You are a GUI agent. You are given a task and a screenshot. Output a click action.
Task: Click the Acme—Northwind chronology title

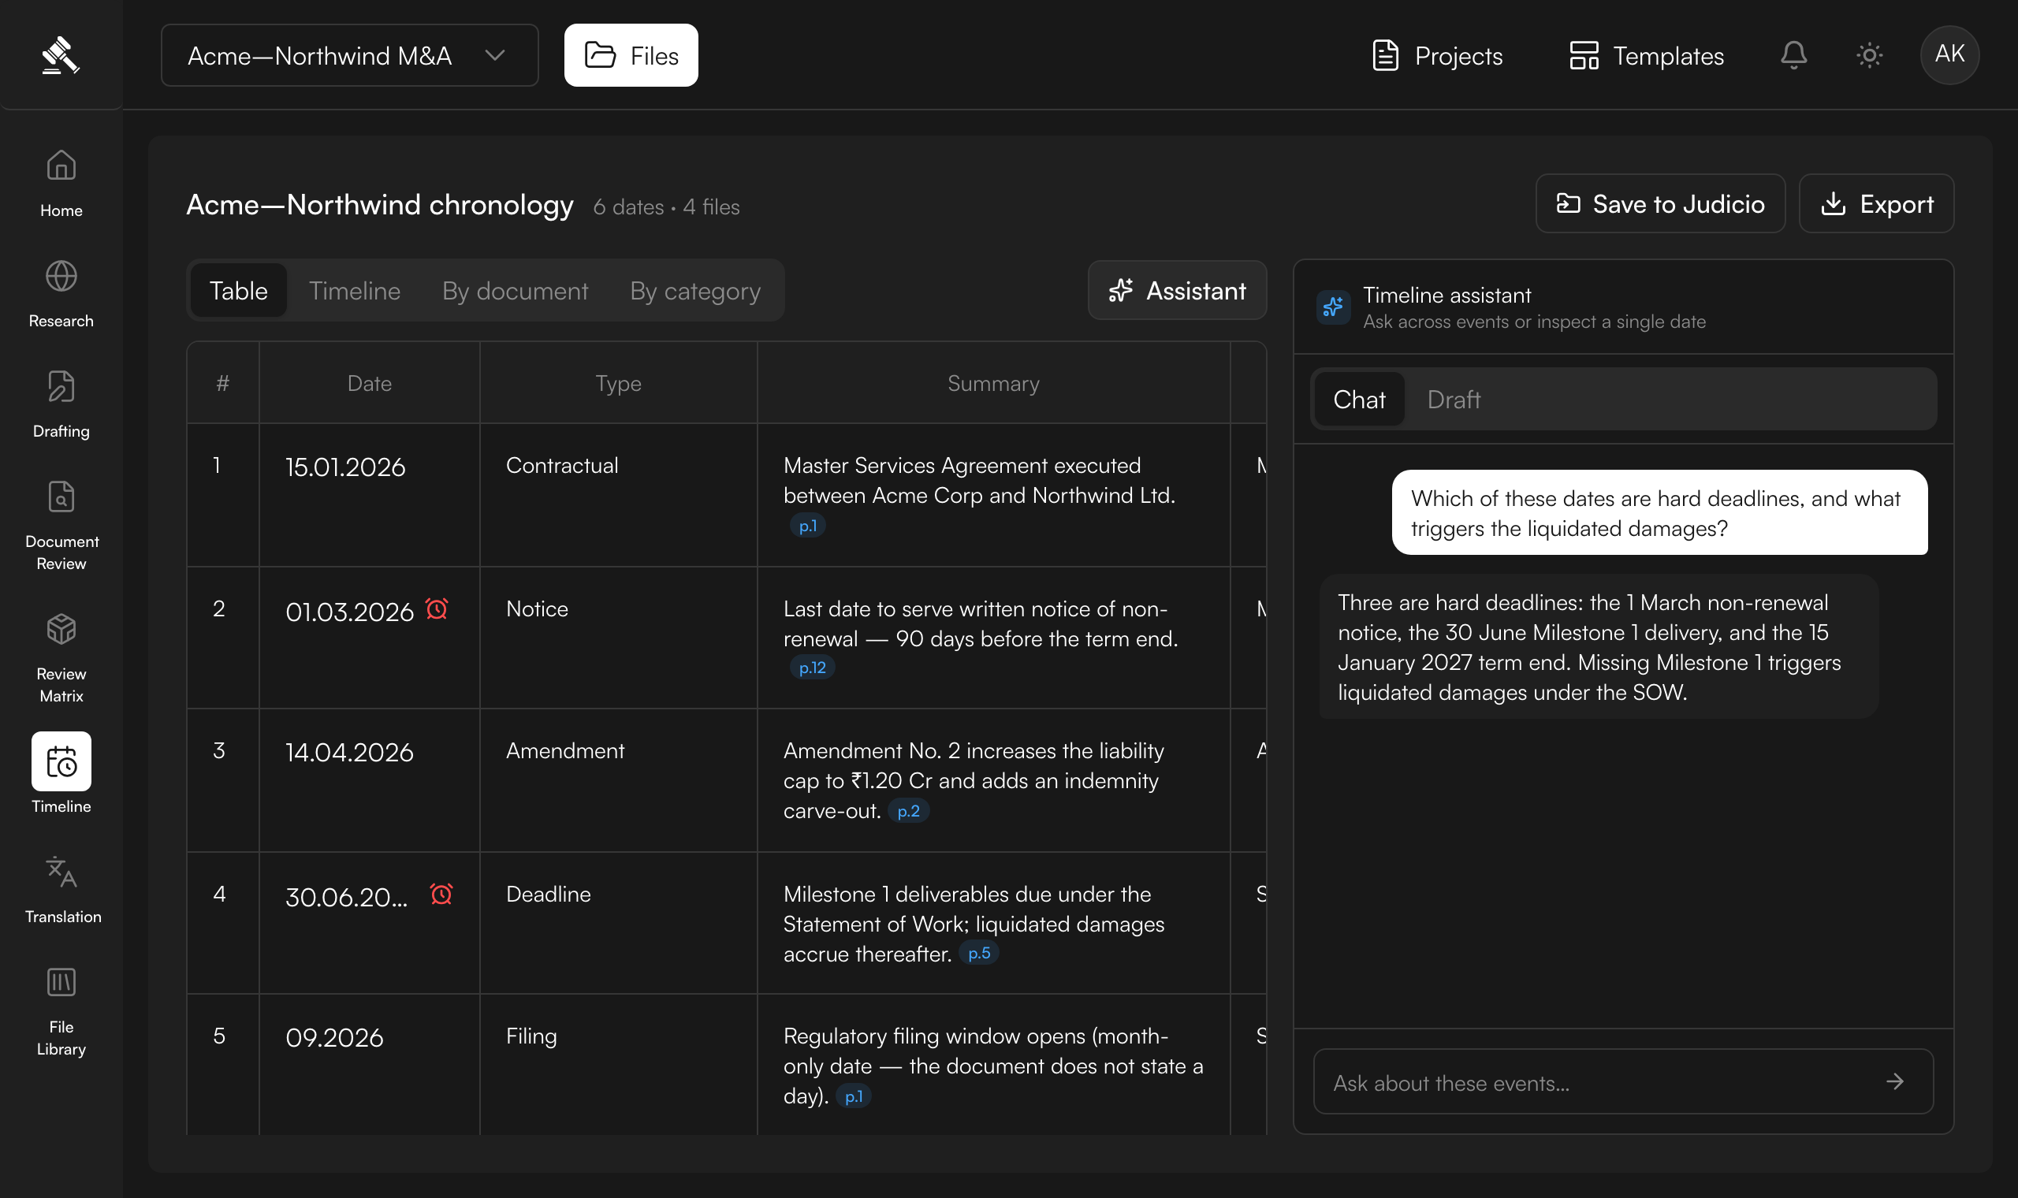point(380,204)
